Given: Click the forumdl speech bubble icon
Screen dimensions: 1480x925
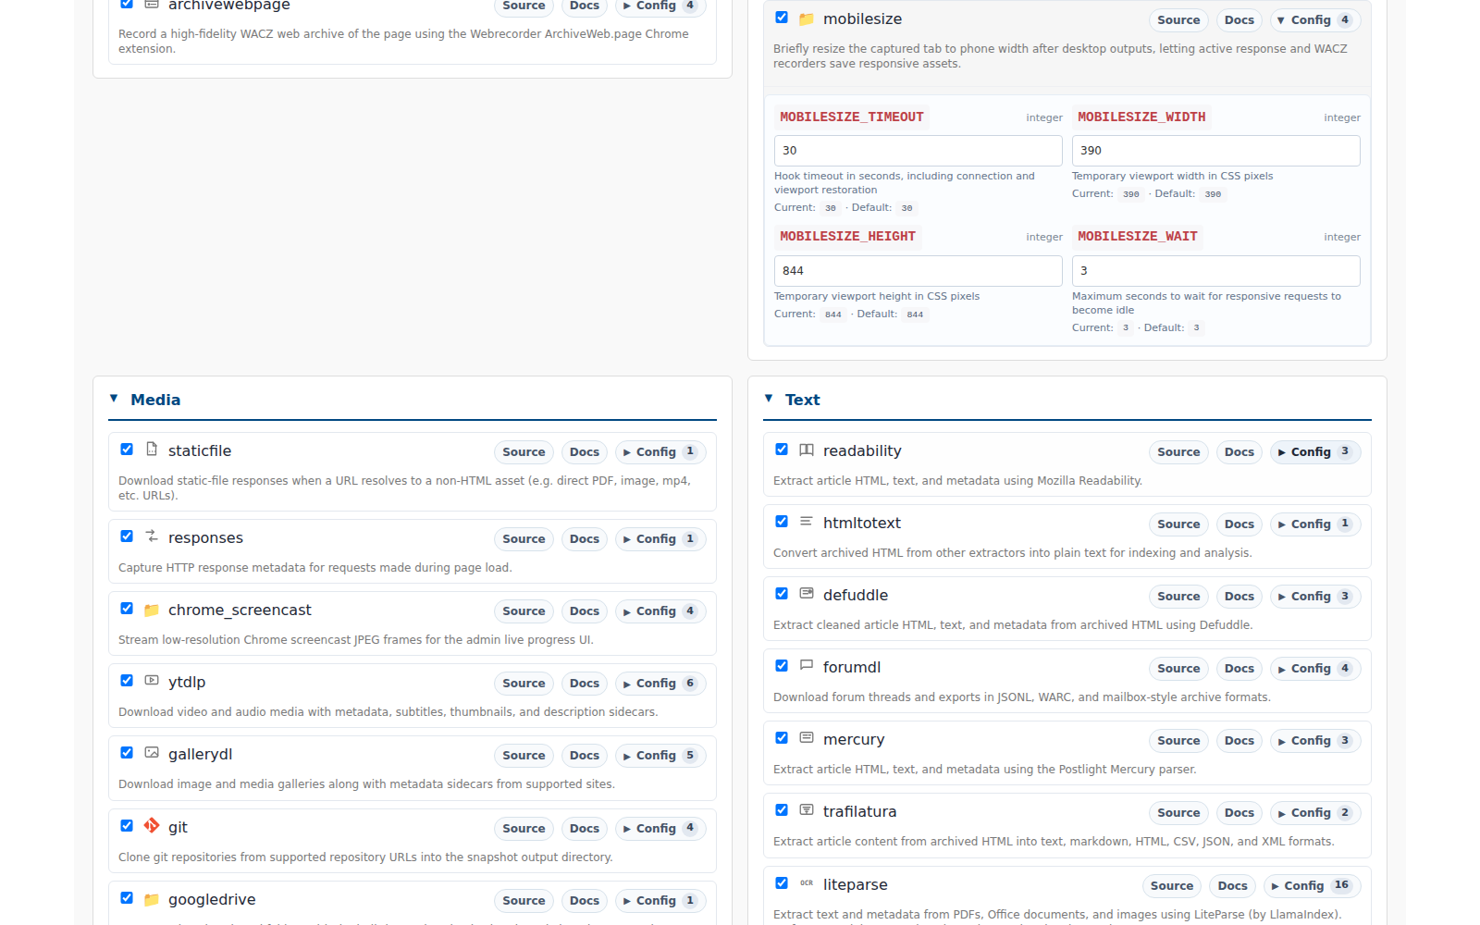Looking at the screenshot, I should coord(807,666).
